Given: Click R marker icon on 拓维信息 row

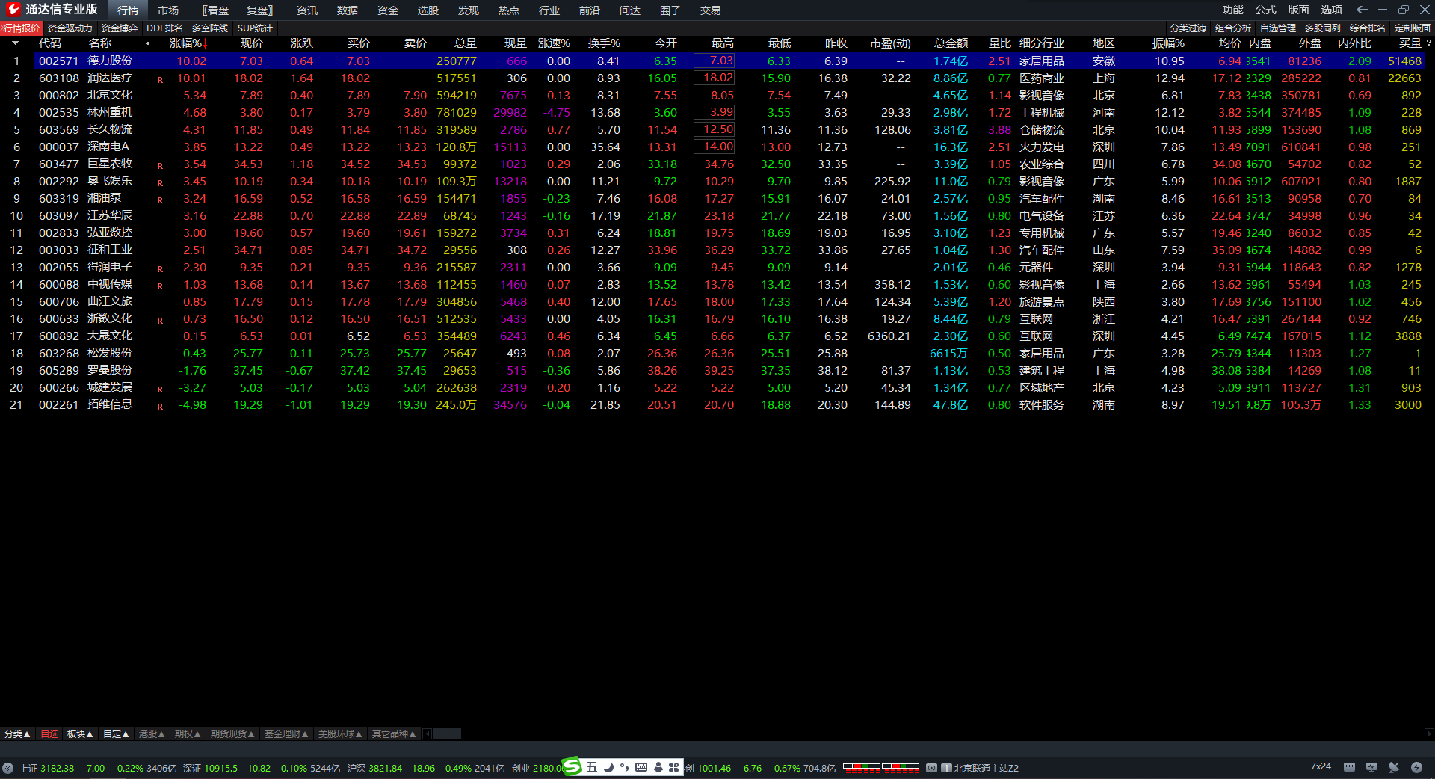Looking at the screenshot, I should click(x=160, y=406).
